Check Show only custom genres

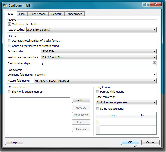point(9,92)
